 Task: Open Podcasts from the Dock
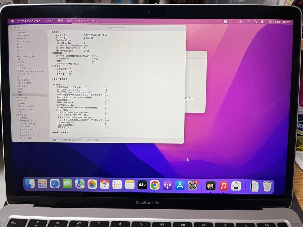(167, 185)
